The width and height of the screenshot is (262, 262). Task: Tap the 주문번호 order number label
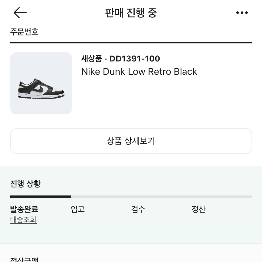[24, 32]
